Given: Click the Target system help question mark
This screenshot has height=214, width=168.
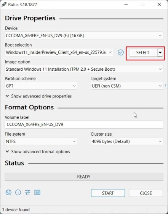Looking at the screenshot, I should [165, 86].
